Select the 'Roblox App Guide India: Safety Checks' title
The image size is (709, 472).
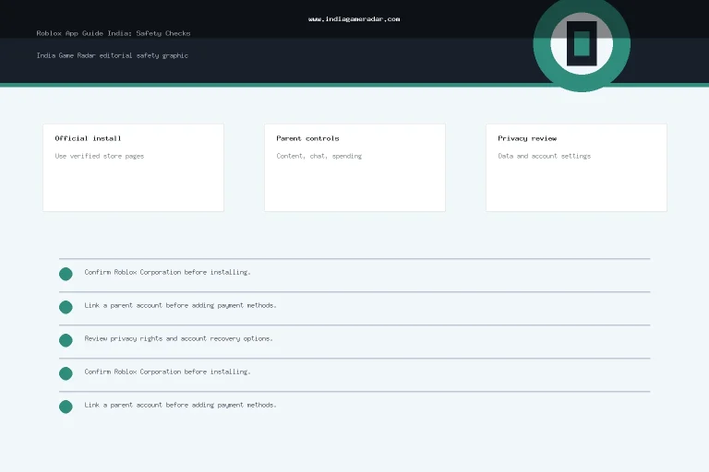pos(114,33)
